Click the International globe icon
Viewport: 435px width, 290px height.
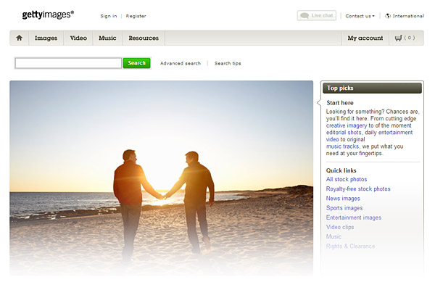click(388, 15)
